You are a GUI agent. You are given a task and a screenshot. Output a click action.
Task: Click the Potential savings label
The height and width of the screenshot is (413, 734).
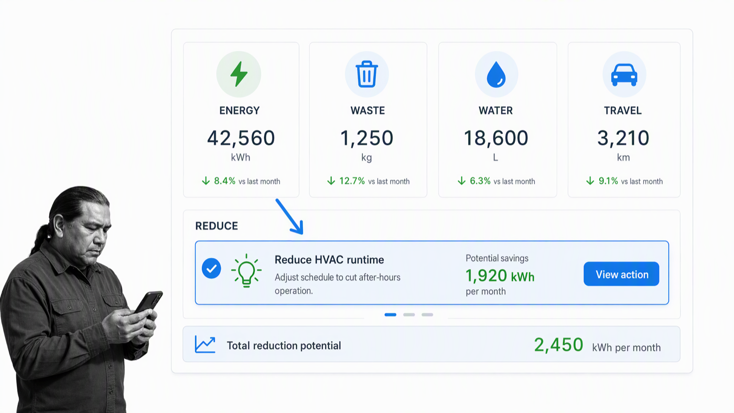point(497,258)
